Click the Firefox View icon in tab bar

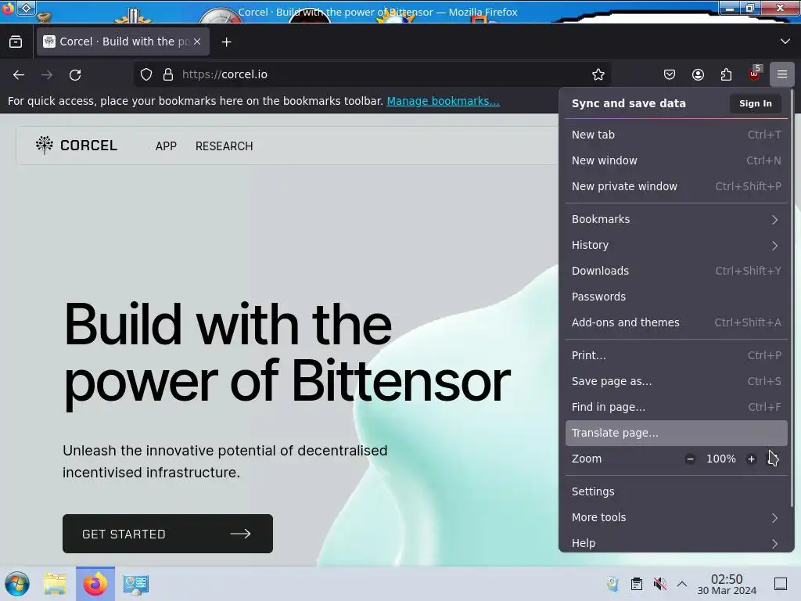(16, 42)
